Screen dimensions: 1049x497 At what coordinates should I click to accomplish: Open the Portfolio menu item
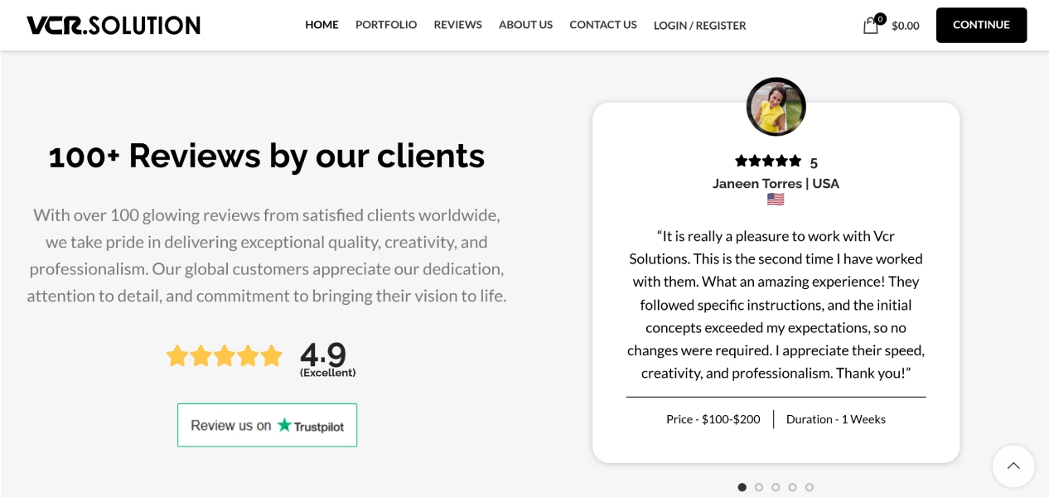386,25
